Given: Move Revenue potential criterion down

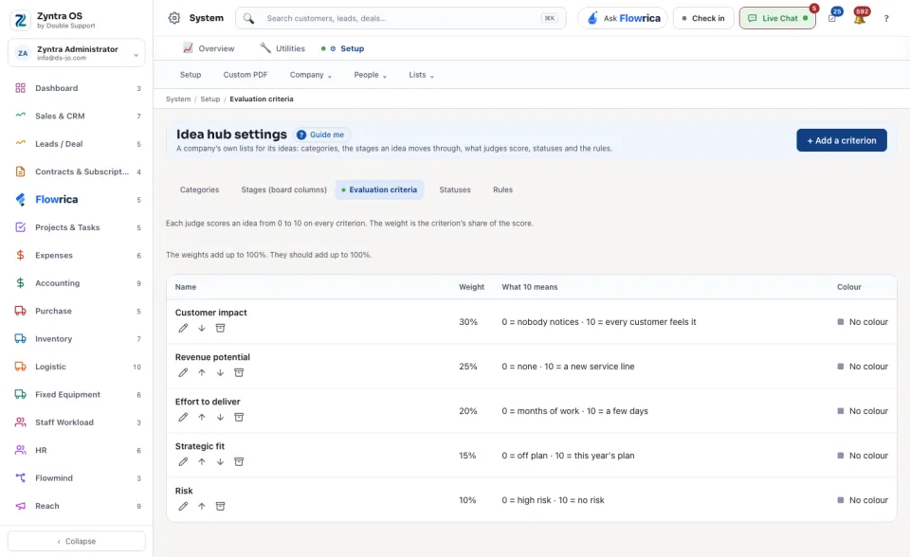Looking at the screenshot, I should click(220, 372).
